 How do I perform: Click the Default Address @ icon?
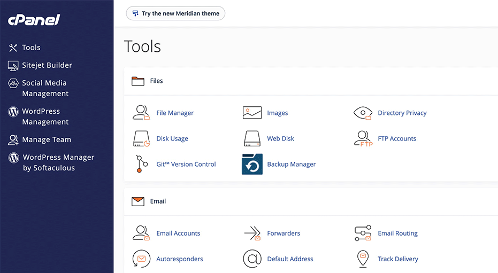pos(252,259)
